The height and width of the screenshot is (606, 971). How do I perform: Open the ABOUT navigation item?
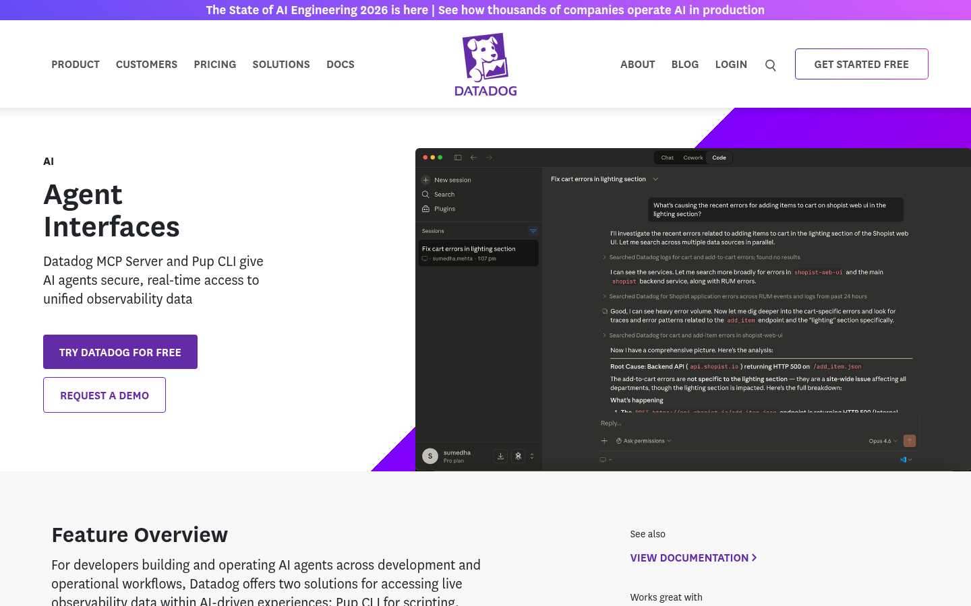tap(638, 64)
